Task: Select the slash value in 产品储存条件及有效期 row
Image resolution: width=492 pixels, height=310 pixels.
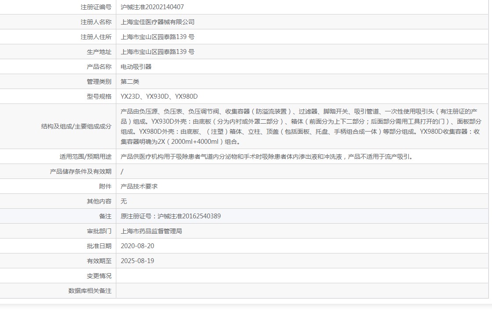Action: (122, 171)
